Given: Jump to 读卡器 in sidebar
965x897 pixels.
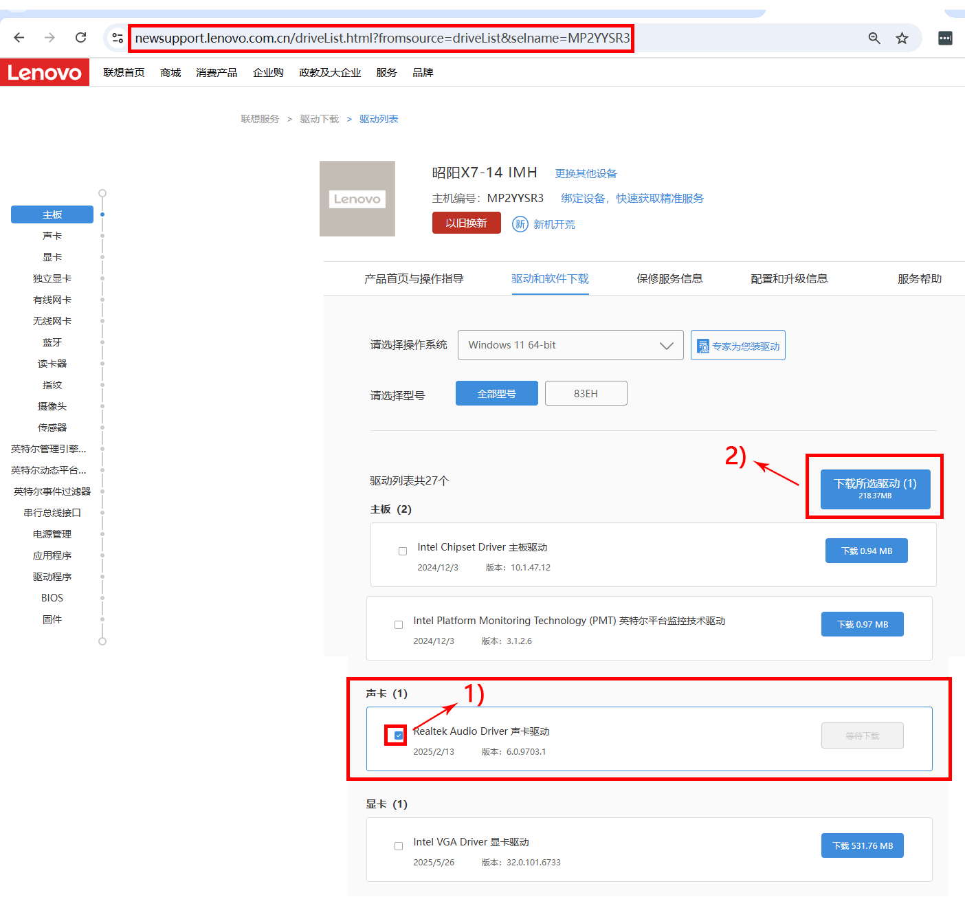Looking at the screenshot, I should (x=52, y=364).
